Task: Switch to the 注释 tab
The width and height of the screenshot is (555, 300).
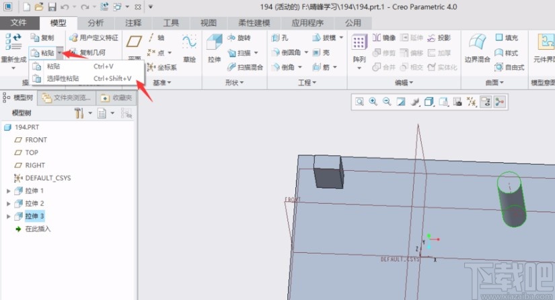Action: pyautogui.click(x=133, y=23)
